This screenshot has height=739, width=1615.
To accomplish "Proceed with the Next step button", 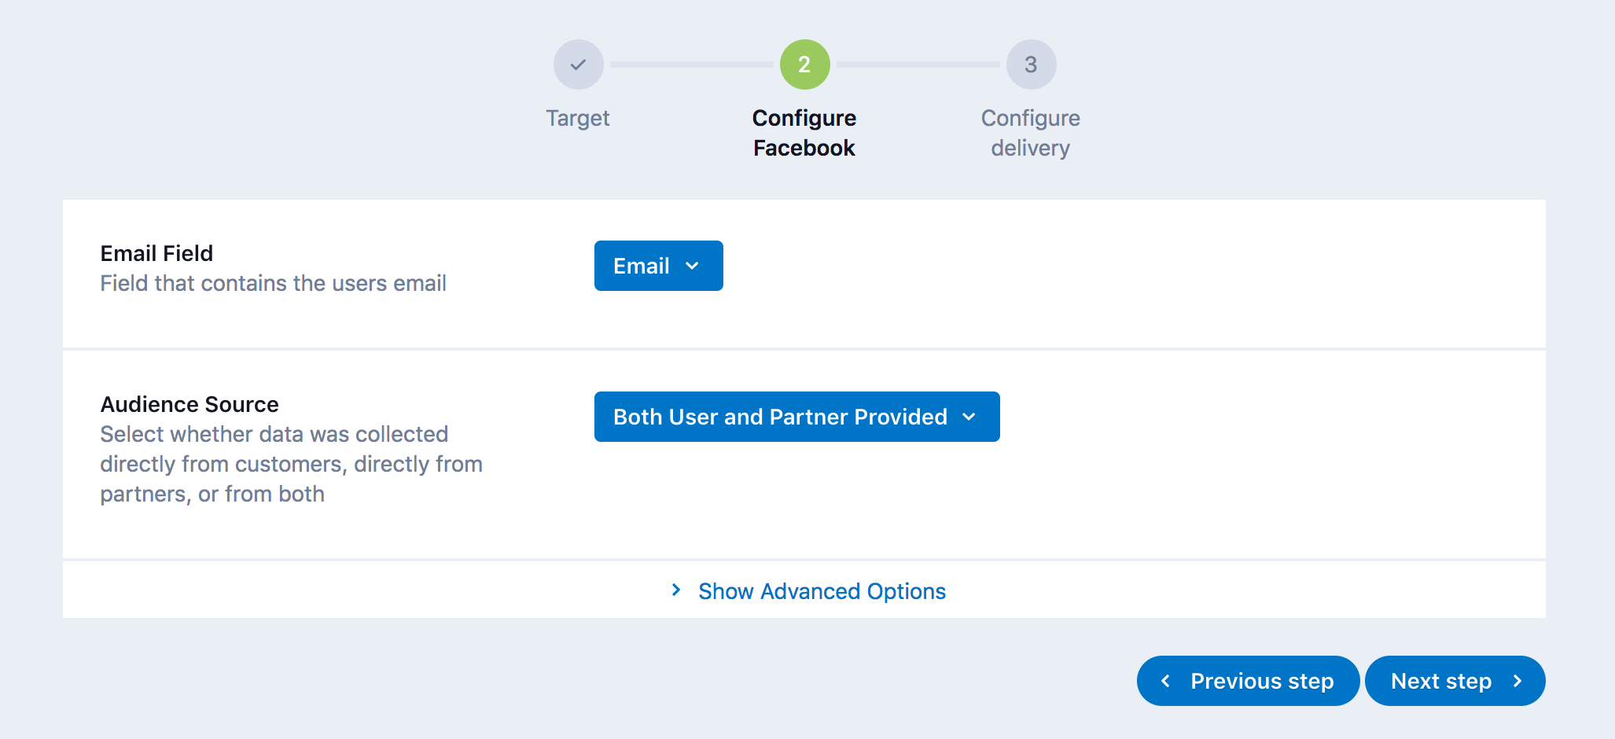I will pos(1455,681).
